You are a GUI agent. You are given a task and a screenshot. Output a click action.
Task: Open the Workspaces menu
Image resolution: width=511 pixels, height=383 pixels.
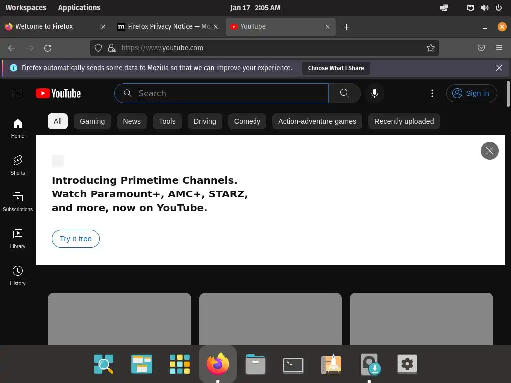pyautogui.click(x=26, y=8)
